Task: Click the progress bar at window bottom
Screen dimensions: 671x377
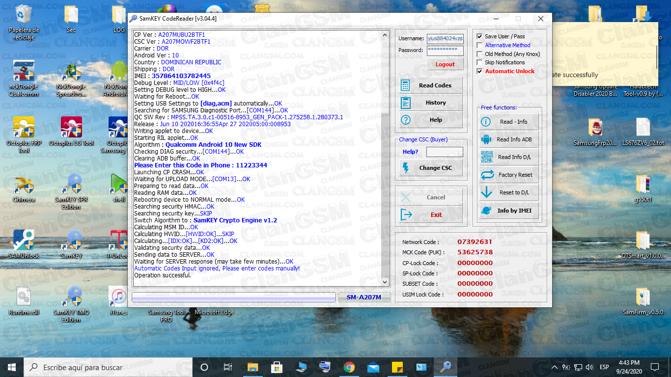Action: (x=233, y=297)
